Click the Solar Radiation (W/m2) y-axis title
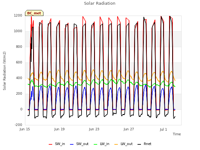This screenshot has width=200, height=150. [4, 71]
